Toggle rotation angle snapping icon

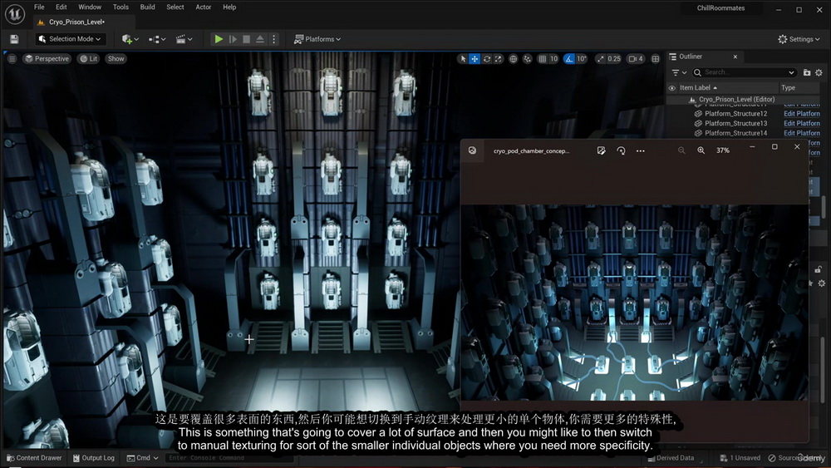click(x=569, y=59)
